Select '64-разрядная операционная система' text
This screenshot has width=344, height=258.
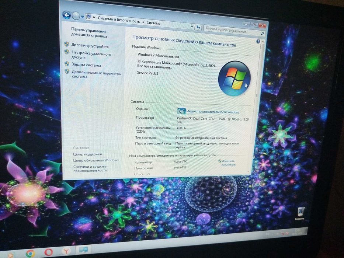point(201,138)
